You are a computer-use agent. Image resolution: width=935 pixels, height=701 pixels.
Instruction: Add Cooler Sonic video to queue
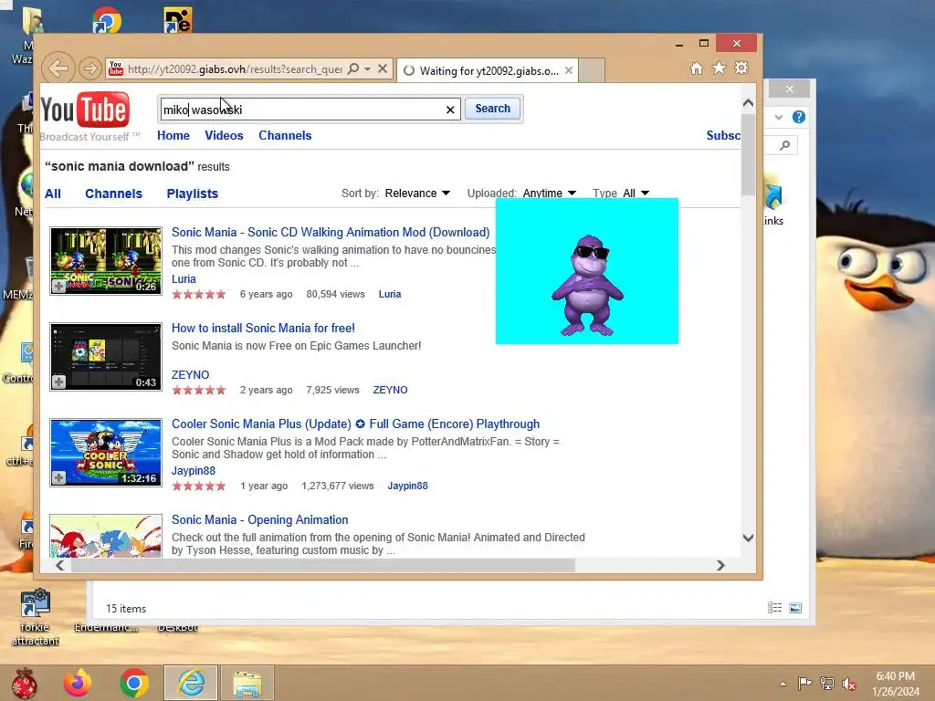point(58,478)
